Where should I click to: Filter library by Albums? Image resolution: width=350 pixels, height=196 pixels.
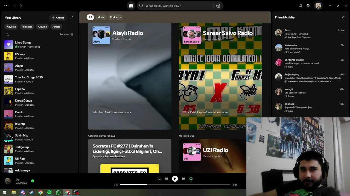tap(42, 27)
